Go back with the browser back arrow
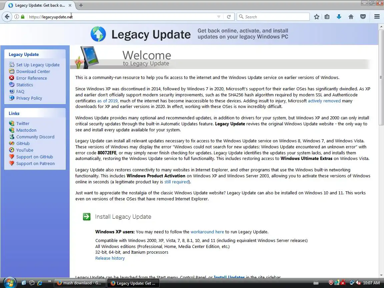 pyautogui.click(x=7, y=17)
